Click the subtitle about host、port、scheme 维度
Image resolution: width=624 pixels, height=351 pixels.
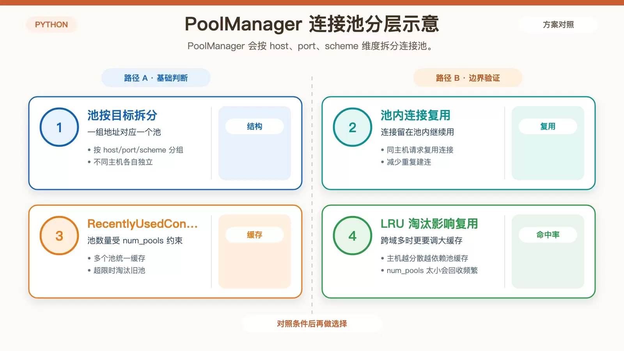[311, 46]
